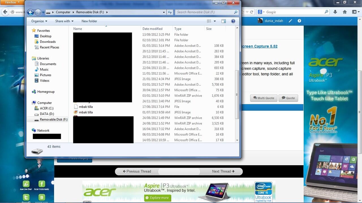Screen dimensions: 362x203
Task: Open the Screen Capture 5.52 link
Action: point(259,46)
